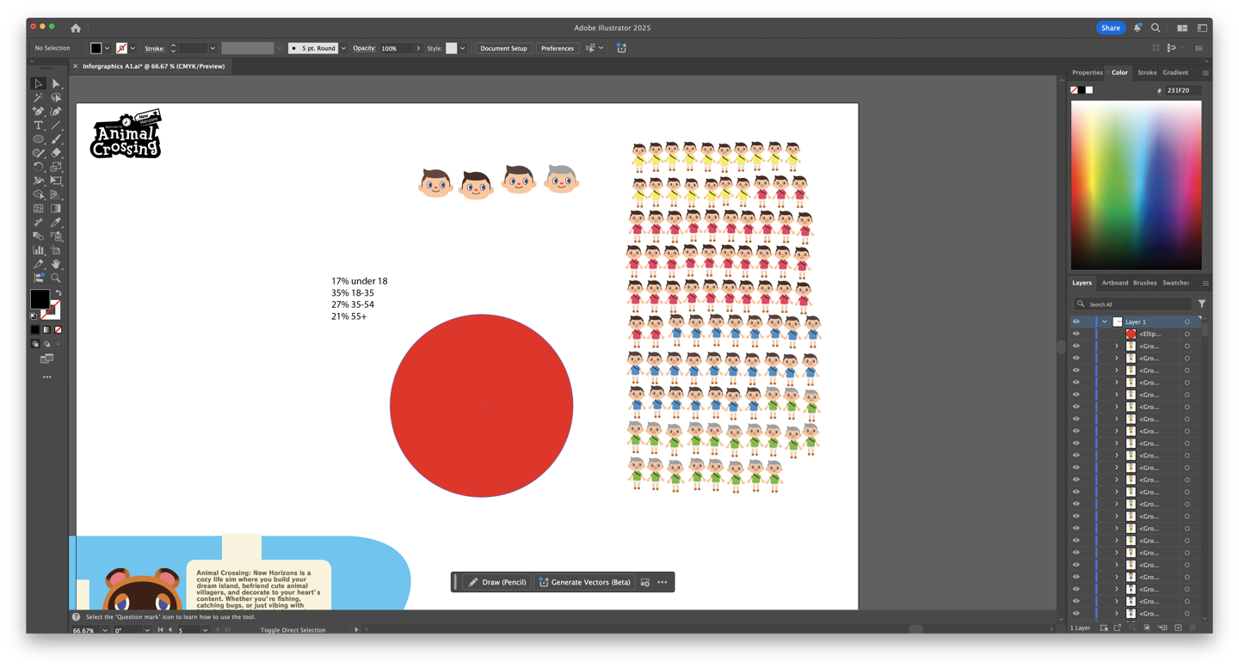Select the Curvature tool
Image resolution: width=1239 pixels, height=668 pixels.
coord(56,111)
